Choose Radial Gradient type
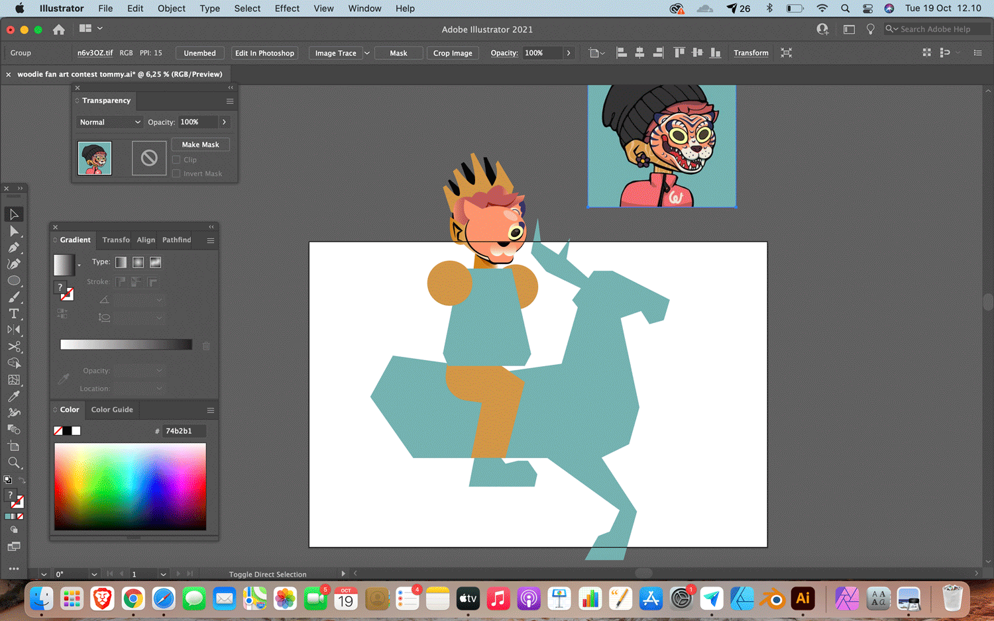994x621 pixels. coord(138,262)
